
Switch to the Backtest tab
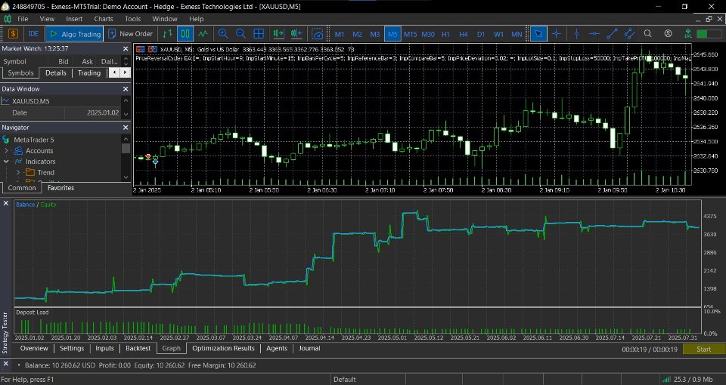click(x=138, y=349)
